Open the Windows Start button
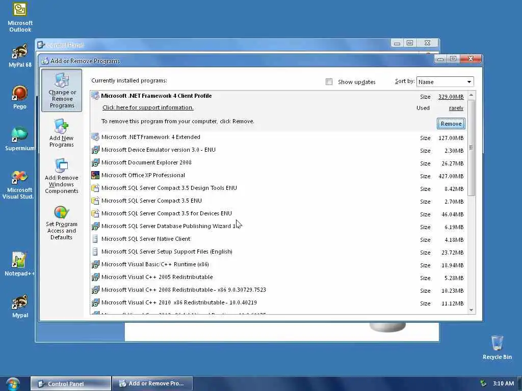 click(x=13, y=384)
